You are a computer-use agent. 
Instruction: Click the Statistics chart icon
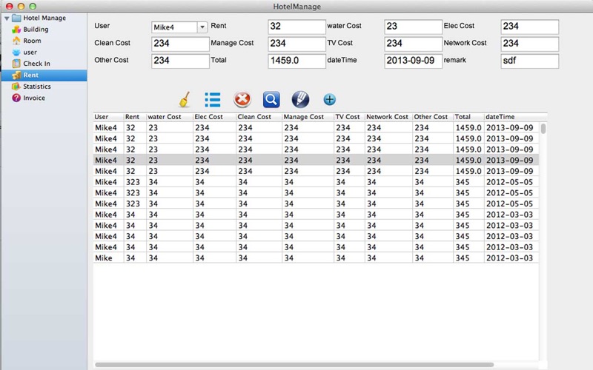point(16,87)
